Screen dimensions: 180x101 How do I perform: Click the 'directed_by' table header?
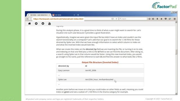pyautogui.click(x=64, y=66)
